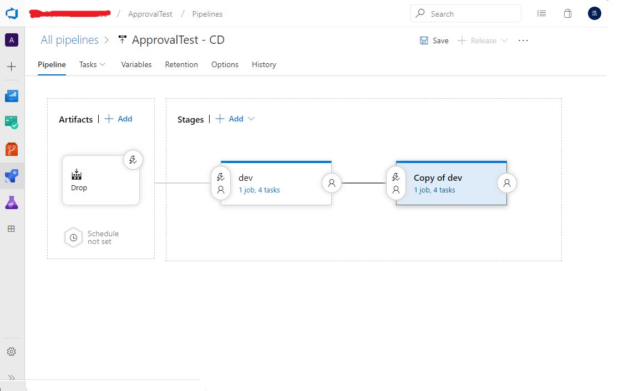
Task: Open post-deployment conditions for Copy of dev
Action: click(x=507, y=183)
